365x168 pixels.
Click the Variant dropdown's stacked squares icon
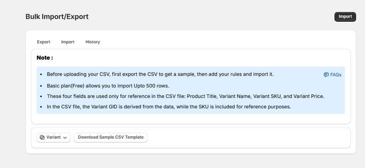click(42, 137)
